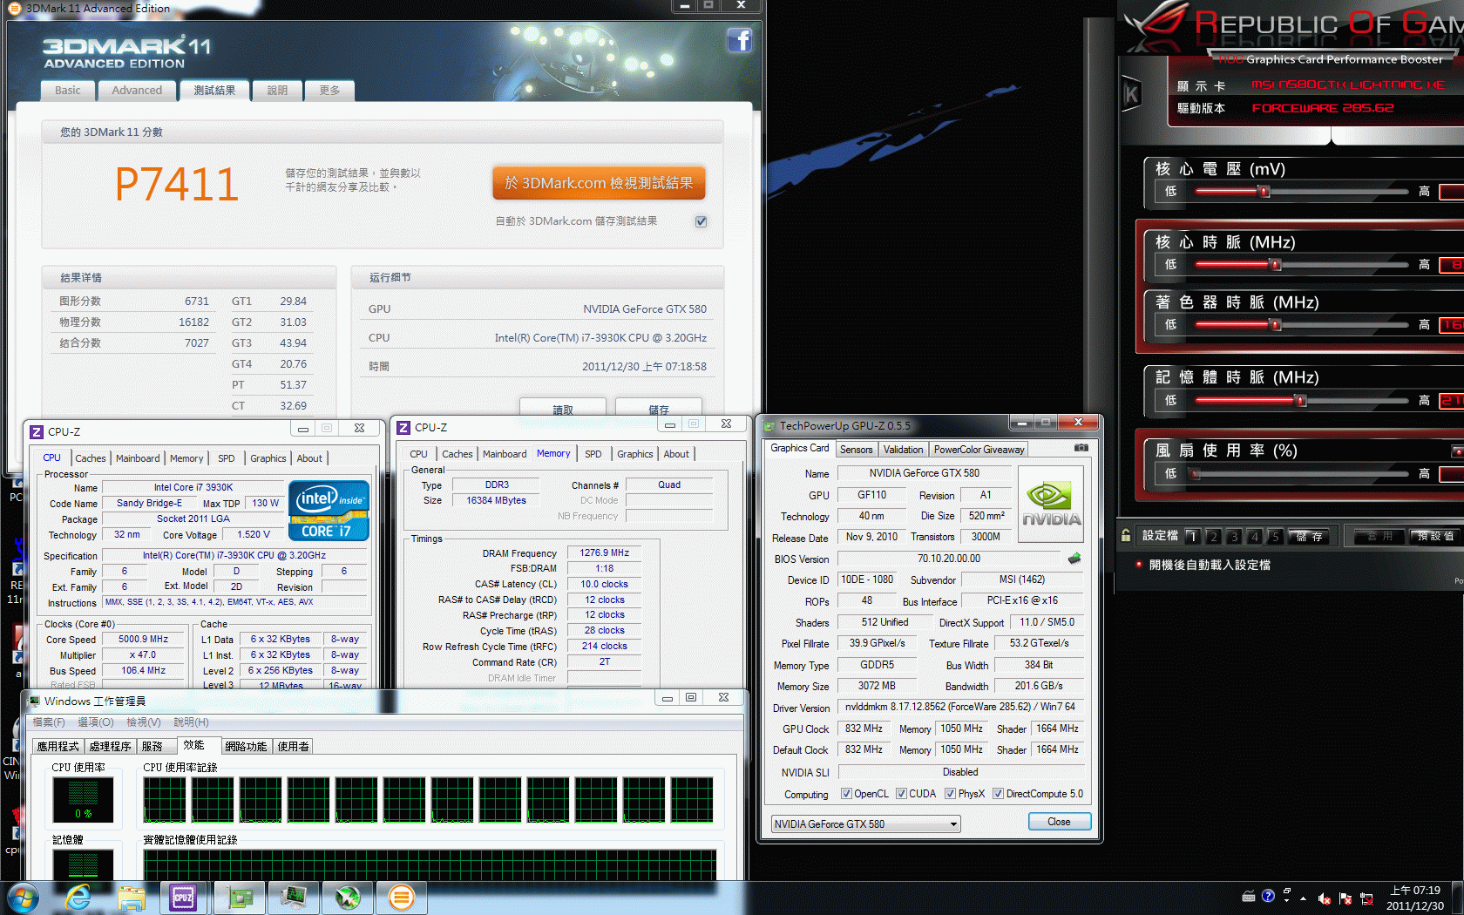Click the BIOS save chip icon in GPU-Z
This screenshot has width=1464, height=915.
[x=1074, y=559]
